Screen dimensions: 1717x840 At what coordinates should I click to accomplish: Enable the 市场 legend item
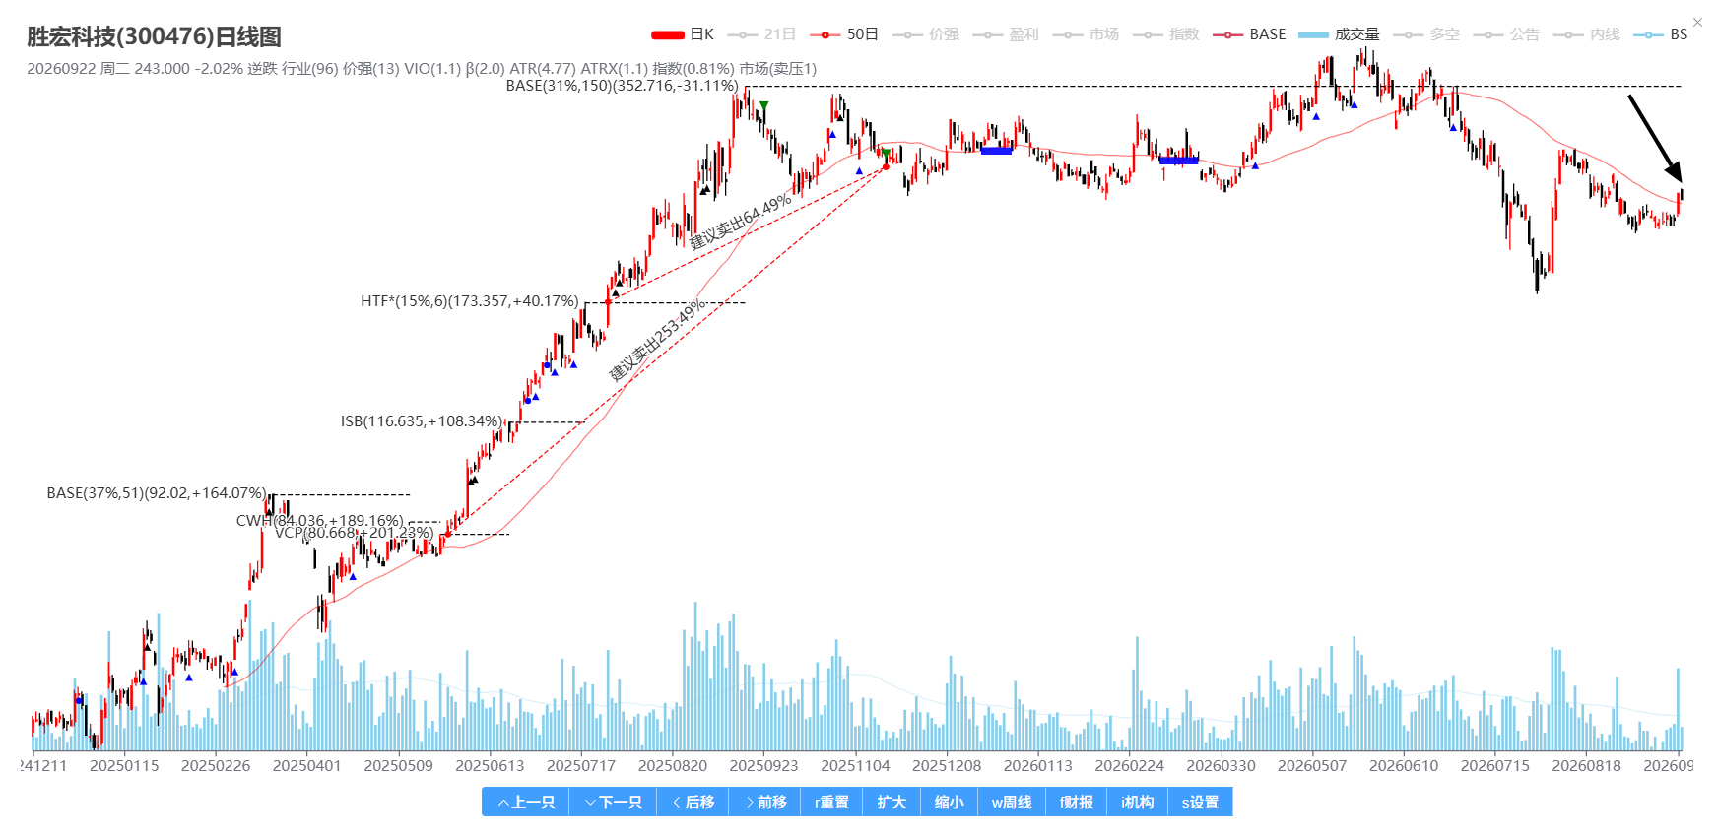(1086, 34)
